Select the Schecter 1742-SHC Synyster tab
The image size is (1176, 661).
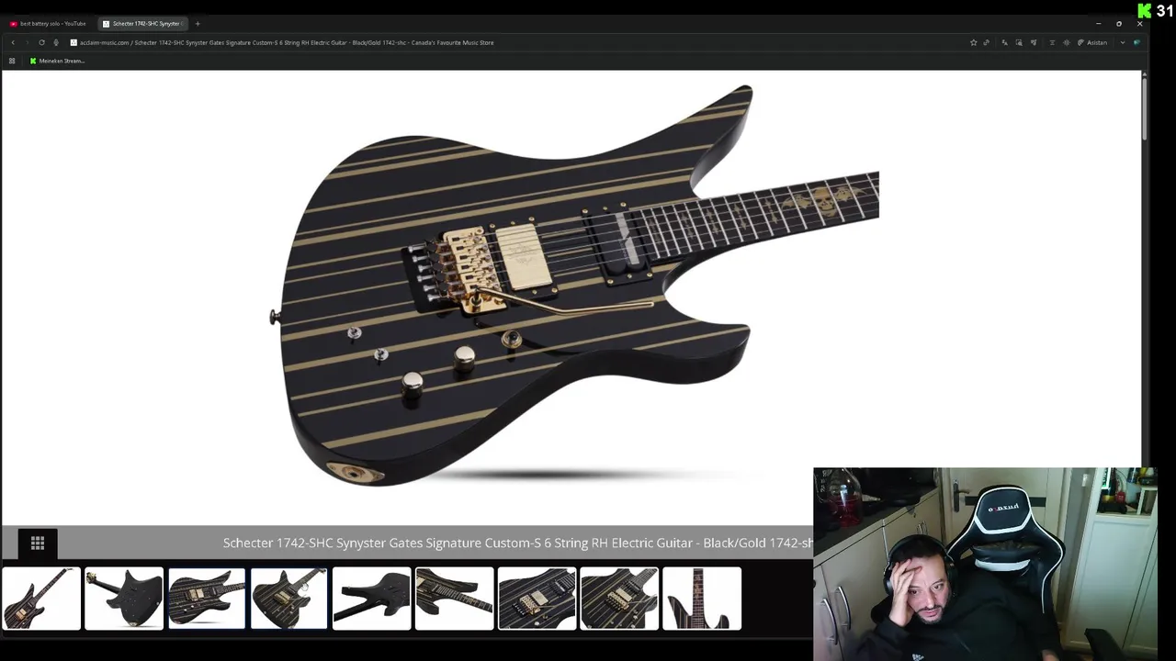pyautogui.click(x=141, y=23)
